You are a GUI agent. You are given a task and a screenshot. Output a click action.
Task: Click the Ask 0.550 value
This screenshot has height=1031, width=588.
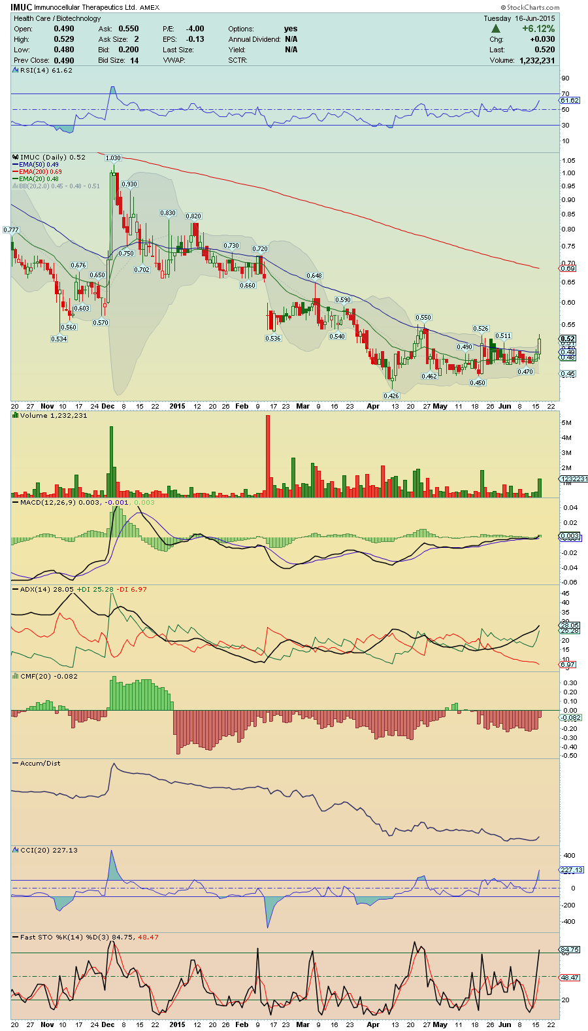129,29
